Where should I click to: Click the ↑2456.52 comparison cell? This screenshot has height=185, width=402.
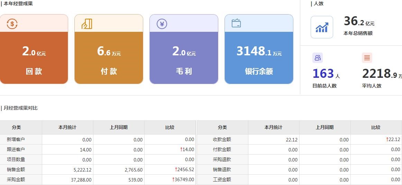pyautogui.click(x=170, y=170)
